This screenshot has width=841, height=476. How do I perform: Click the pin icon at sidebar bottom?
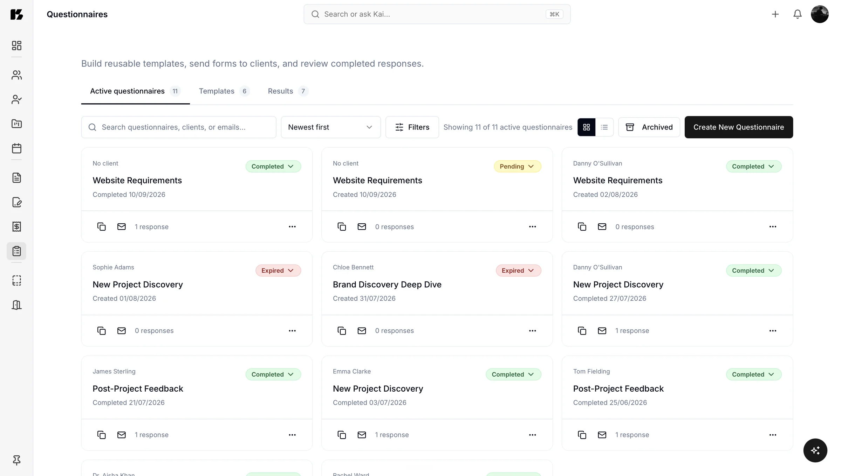pyautogui.click(x=16, y=460)
